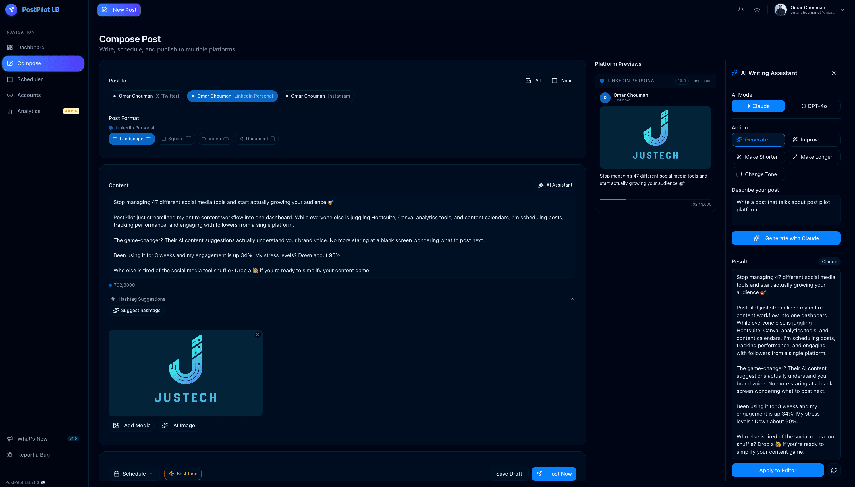Select the Change Tone action

pyautogui.click(x=758, y=174)
